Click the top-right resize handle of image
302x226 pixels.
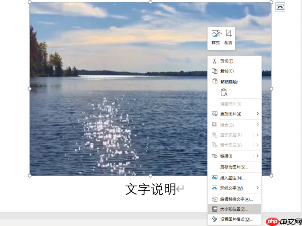(x=271, y=2)
